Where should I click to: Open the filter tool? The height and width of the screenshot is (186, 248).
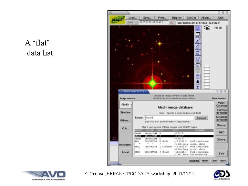[x=198, y=64]
